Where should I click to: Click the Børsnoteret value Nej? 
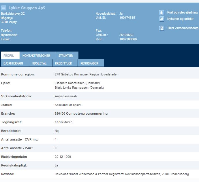pos(57,131)
